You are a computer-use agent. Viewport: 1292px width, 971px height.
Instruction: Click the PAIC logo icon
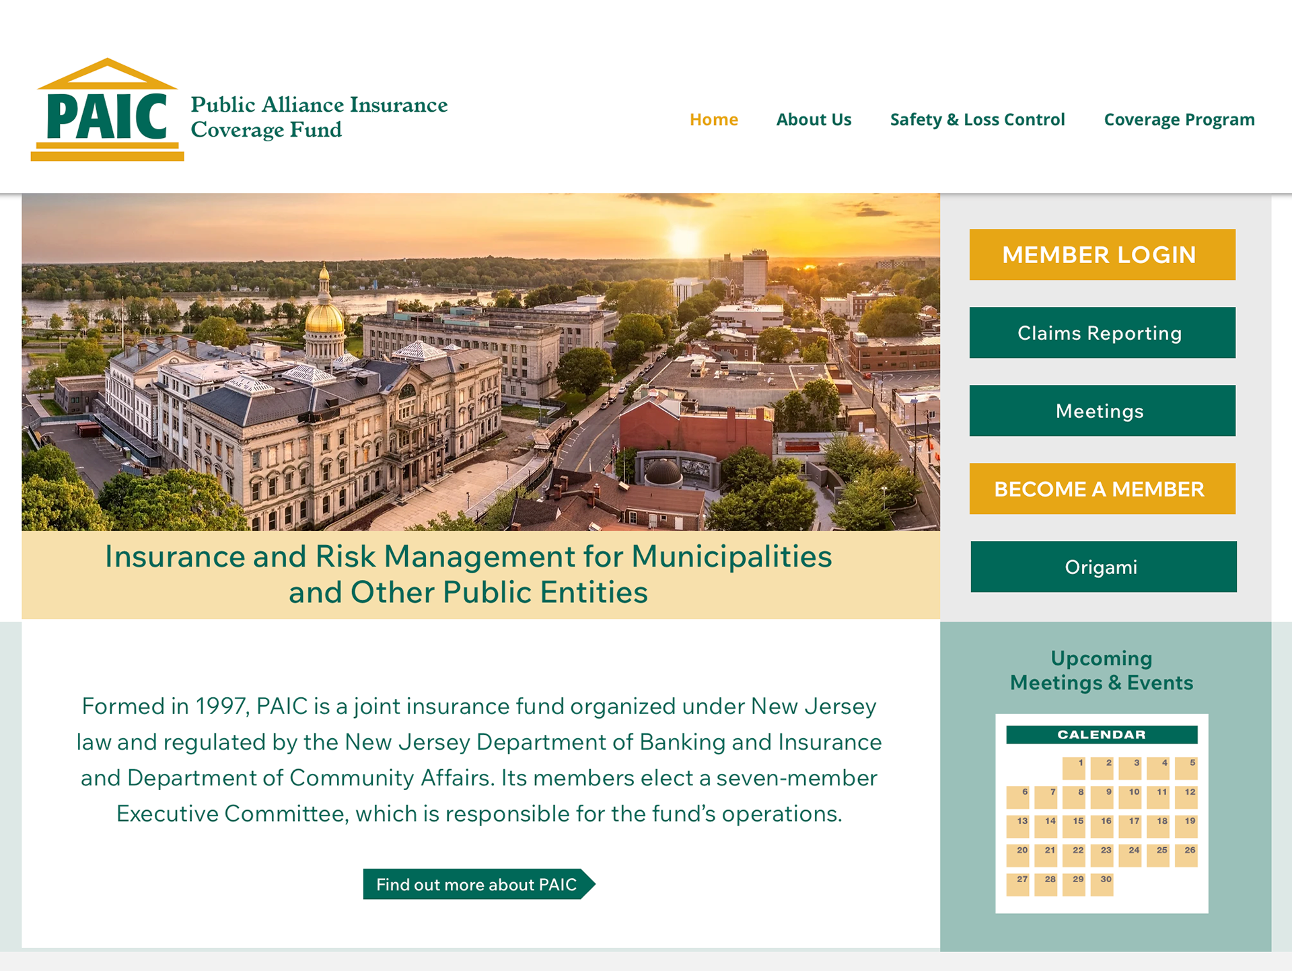(x=107, y=110)
